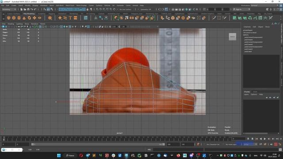Viewport: 283px width, 159px height.
Task: Toggle playback loop mode icon
Action: tap(260, 144)
